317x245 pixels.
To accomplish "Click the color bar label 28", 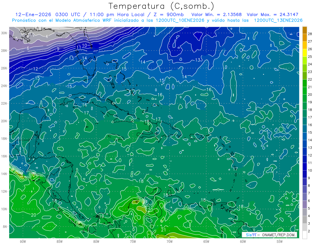I will pos(310,34).
